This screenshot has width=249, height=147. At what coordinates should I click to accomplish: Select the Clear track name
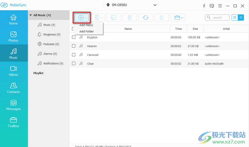click(x=90, y=63)
